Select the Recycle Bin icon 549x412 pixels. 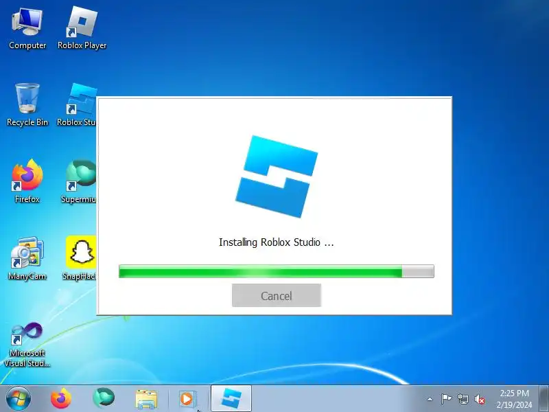pos(27,104)
